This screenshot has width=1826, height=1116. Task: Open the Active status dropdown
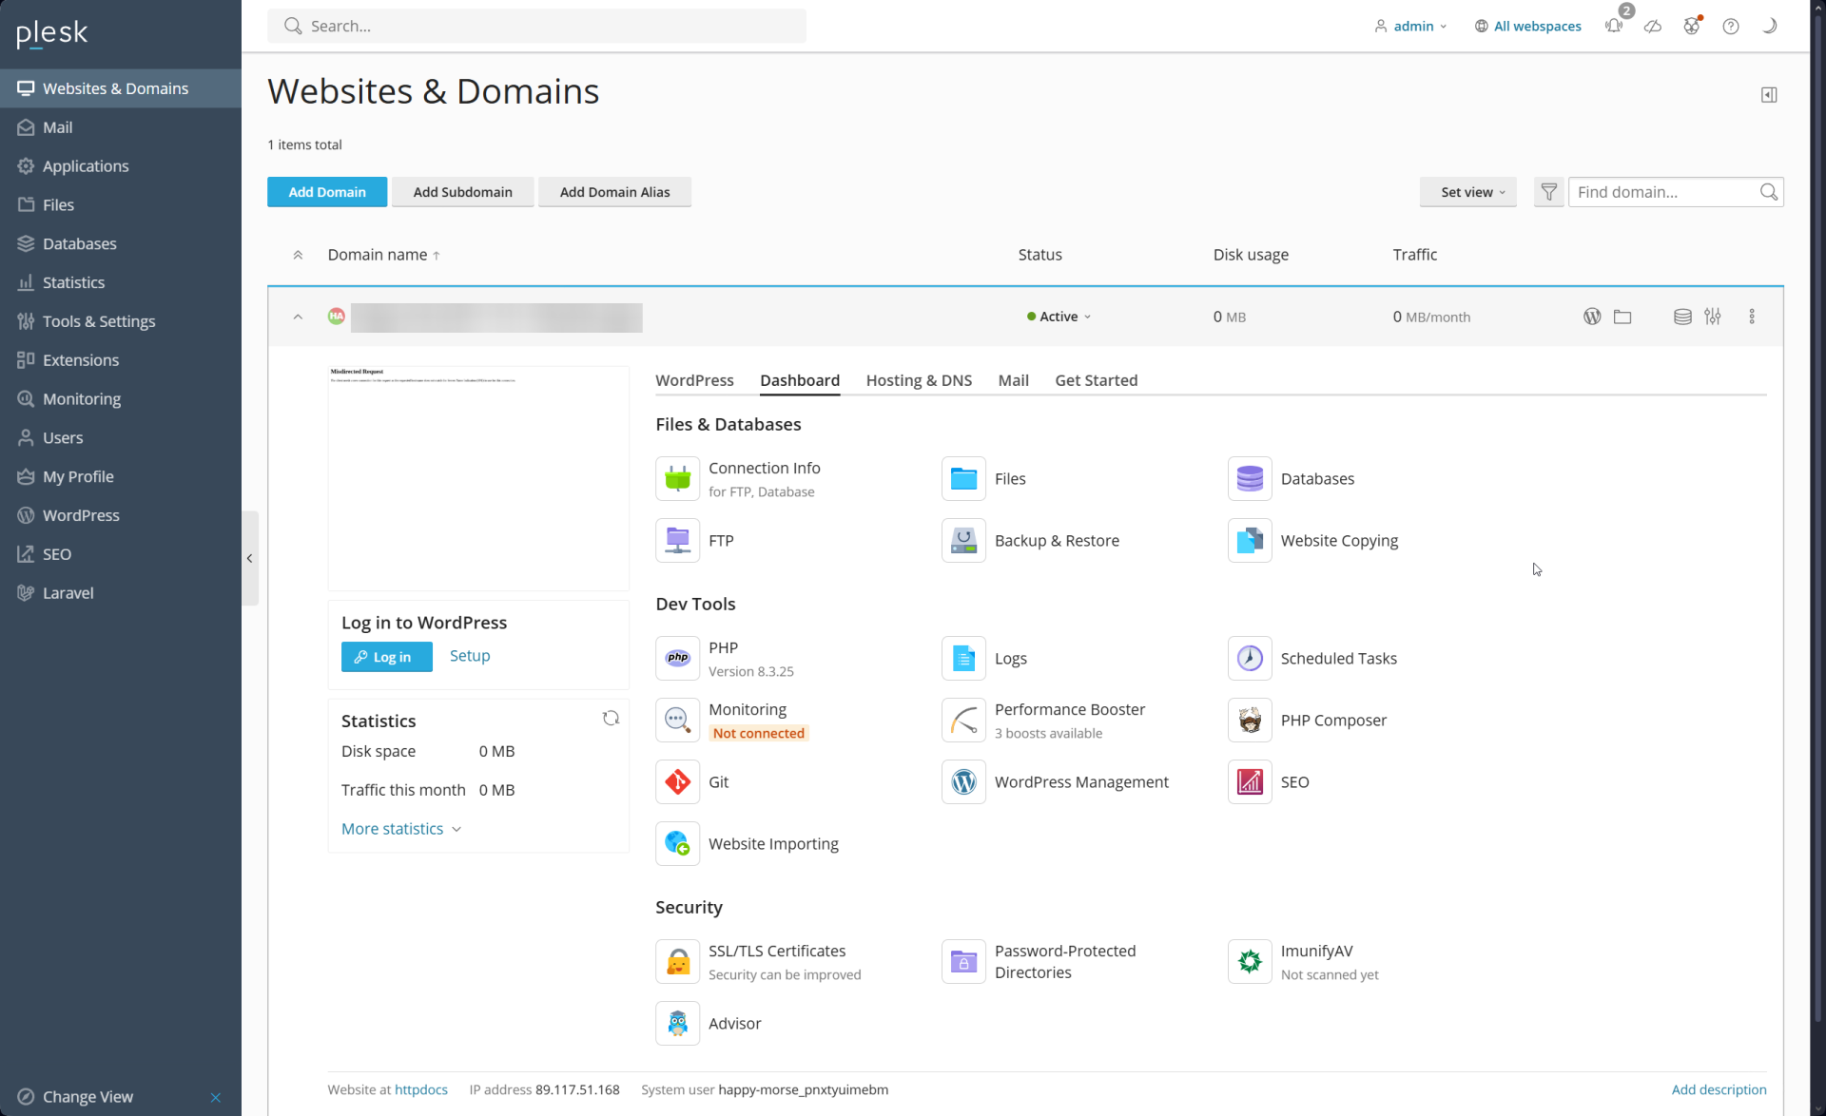tap(1059, 317)
